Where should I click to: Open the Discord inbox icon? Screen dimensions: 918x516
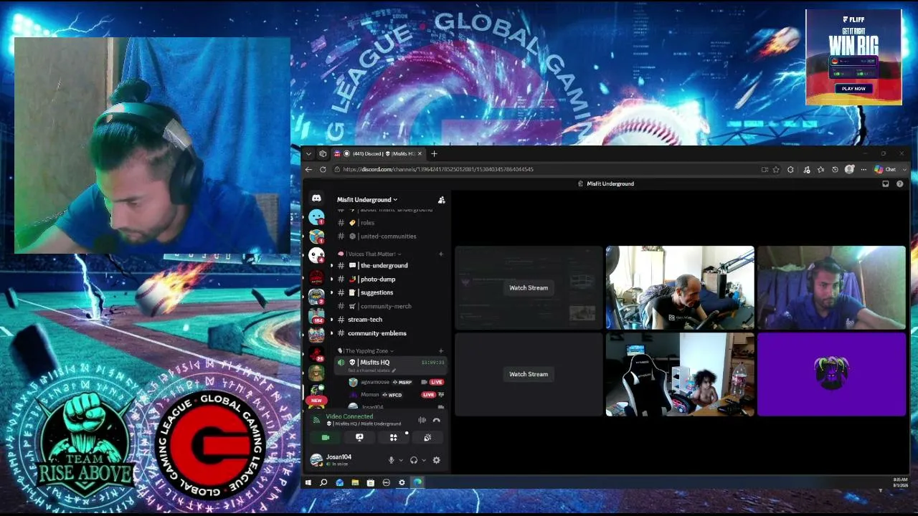point(886,184)
